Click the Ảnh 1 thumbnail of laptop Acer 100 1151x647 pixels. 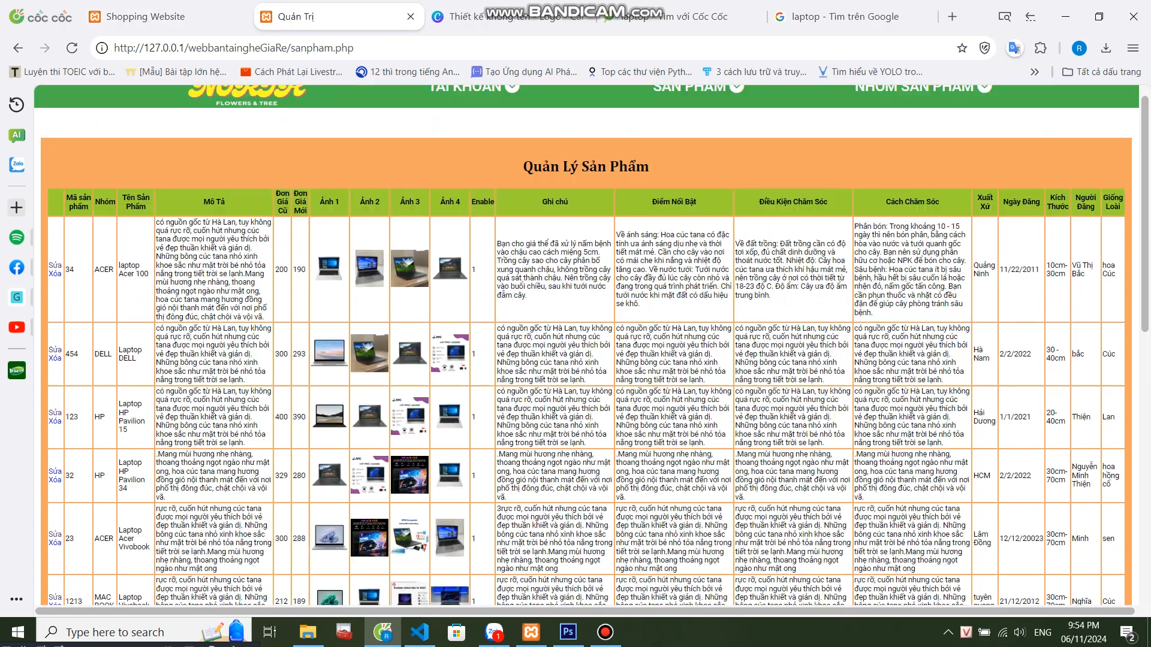point(330,268)
